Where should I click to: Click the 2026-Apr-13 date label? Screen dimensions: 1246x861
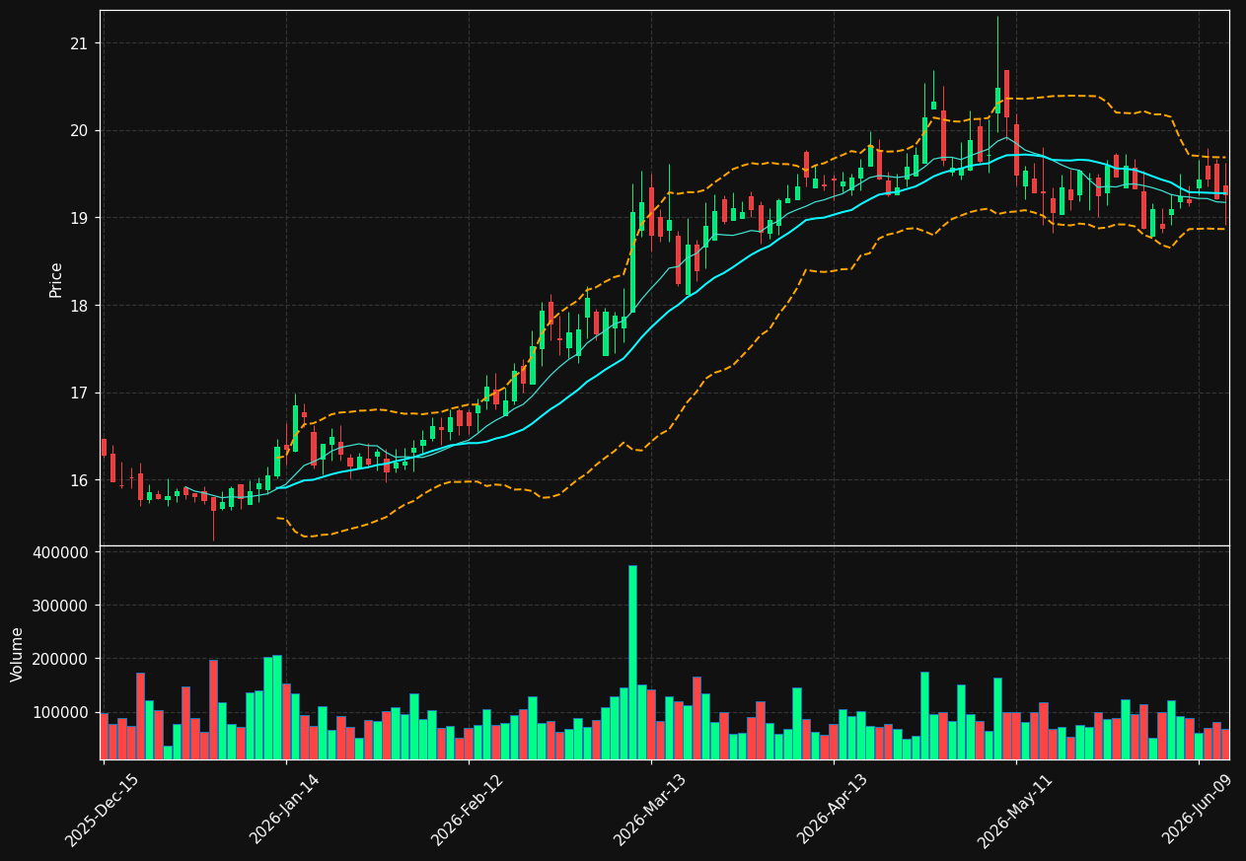coord(833,811)
